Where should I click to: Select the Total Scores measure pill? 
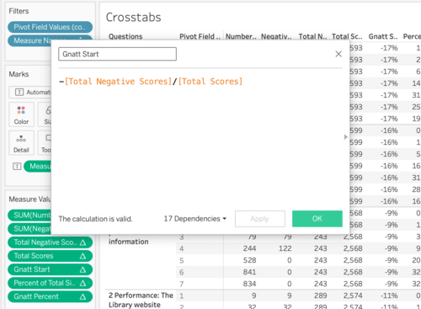coord(50,256)
